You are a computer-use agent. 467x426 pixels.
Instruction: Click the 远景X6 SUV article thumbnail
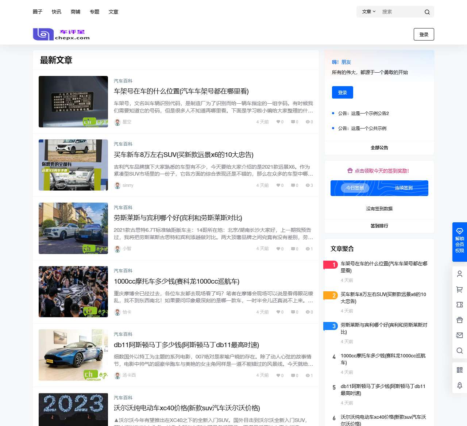(73, 165)
